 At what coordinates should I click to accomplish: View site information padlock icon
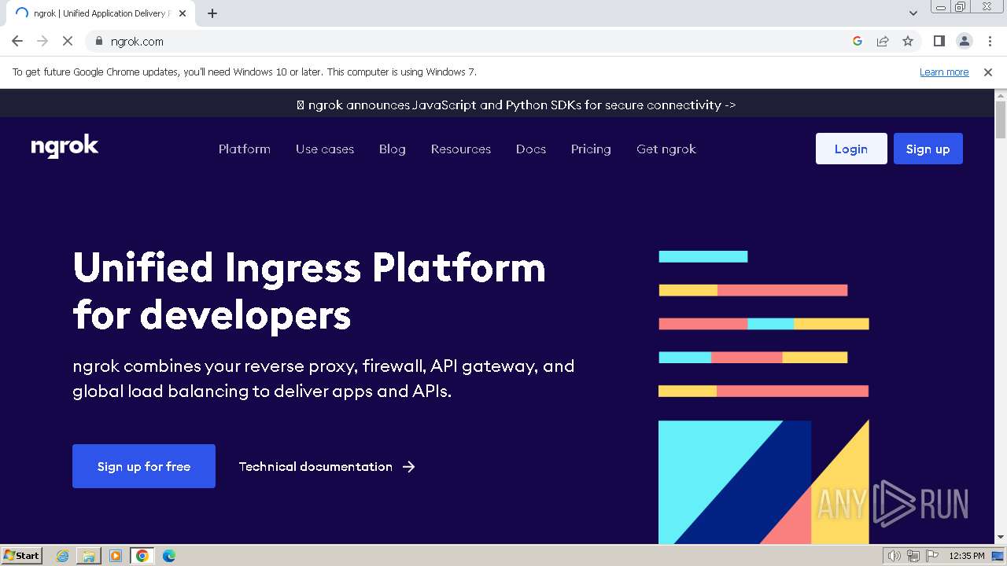99,41
